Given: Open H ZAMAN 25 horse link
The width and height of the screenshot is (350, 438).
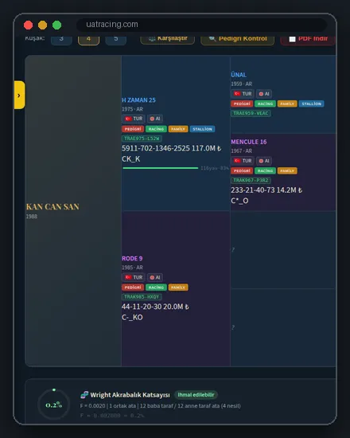Looking at the screenshot, I should [138, 100].
